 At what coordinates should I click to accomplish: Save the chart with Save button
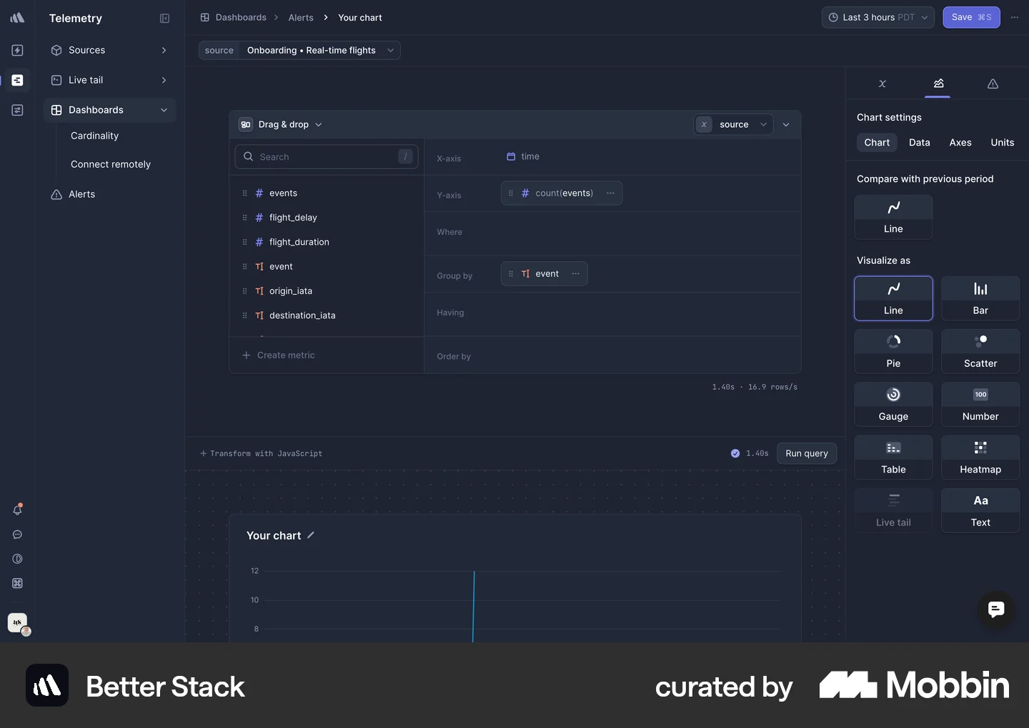[x=971, y=17]
